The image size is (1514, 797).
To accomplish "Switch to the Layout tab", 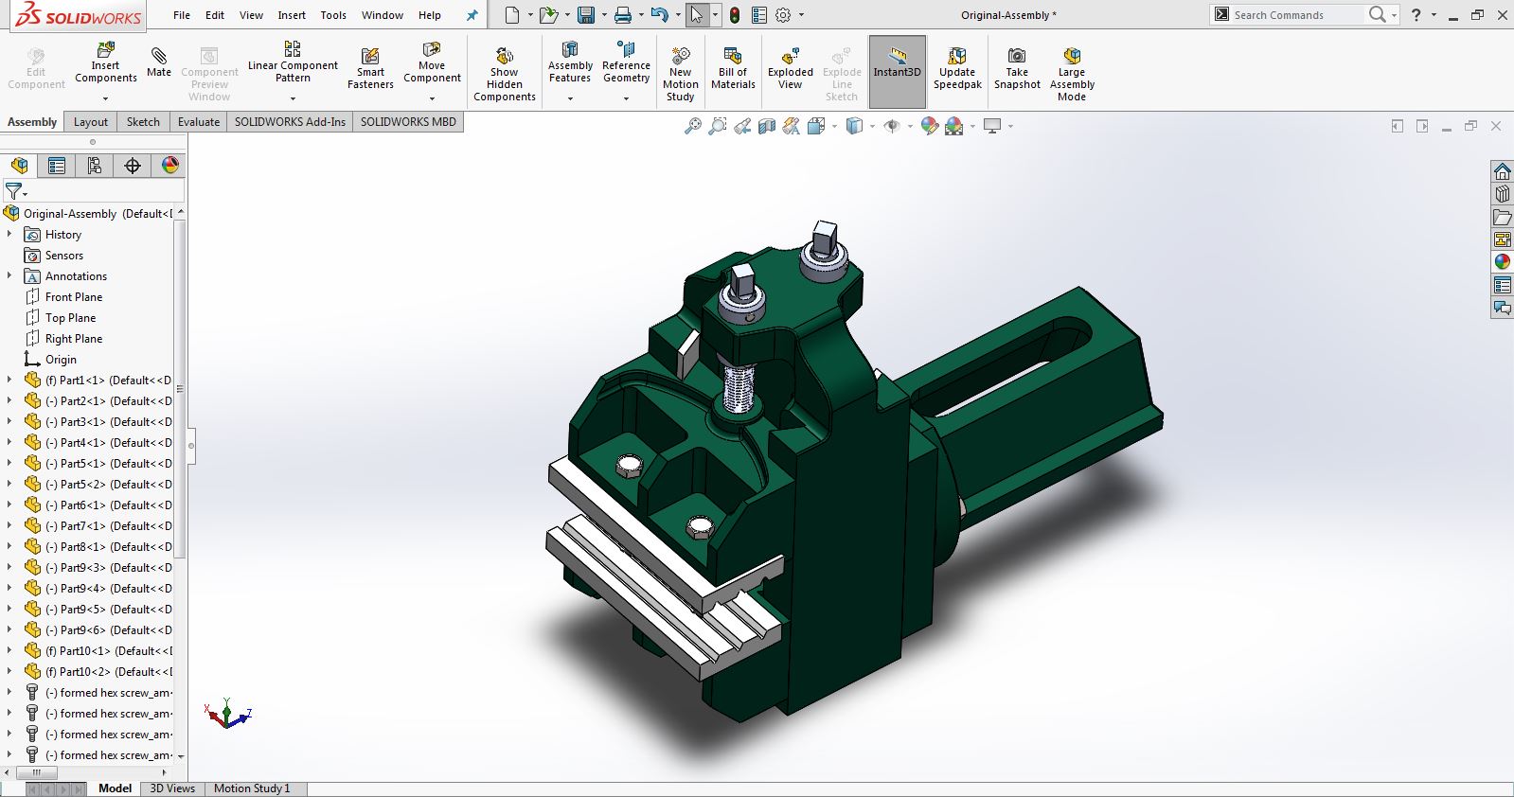I will click(91, 121).
